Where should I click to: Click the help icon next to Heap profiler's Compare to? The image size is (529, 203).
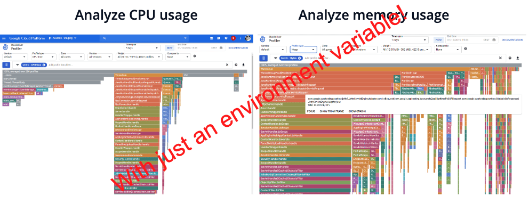pyautogui.click(x=466, y=48)
